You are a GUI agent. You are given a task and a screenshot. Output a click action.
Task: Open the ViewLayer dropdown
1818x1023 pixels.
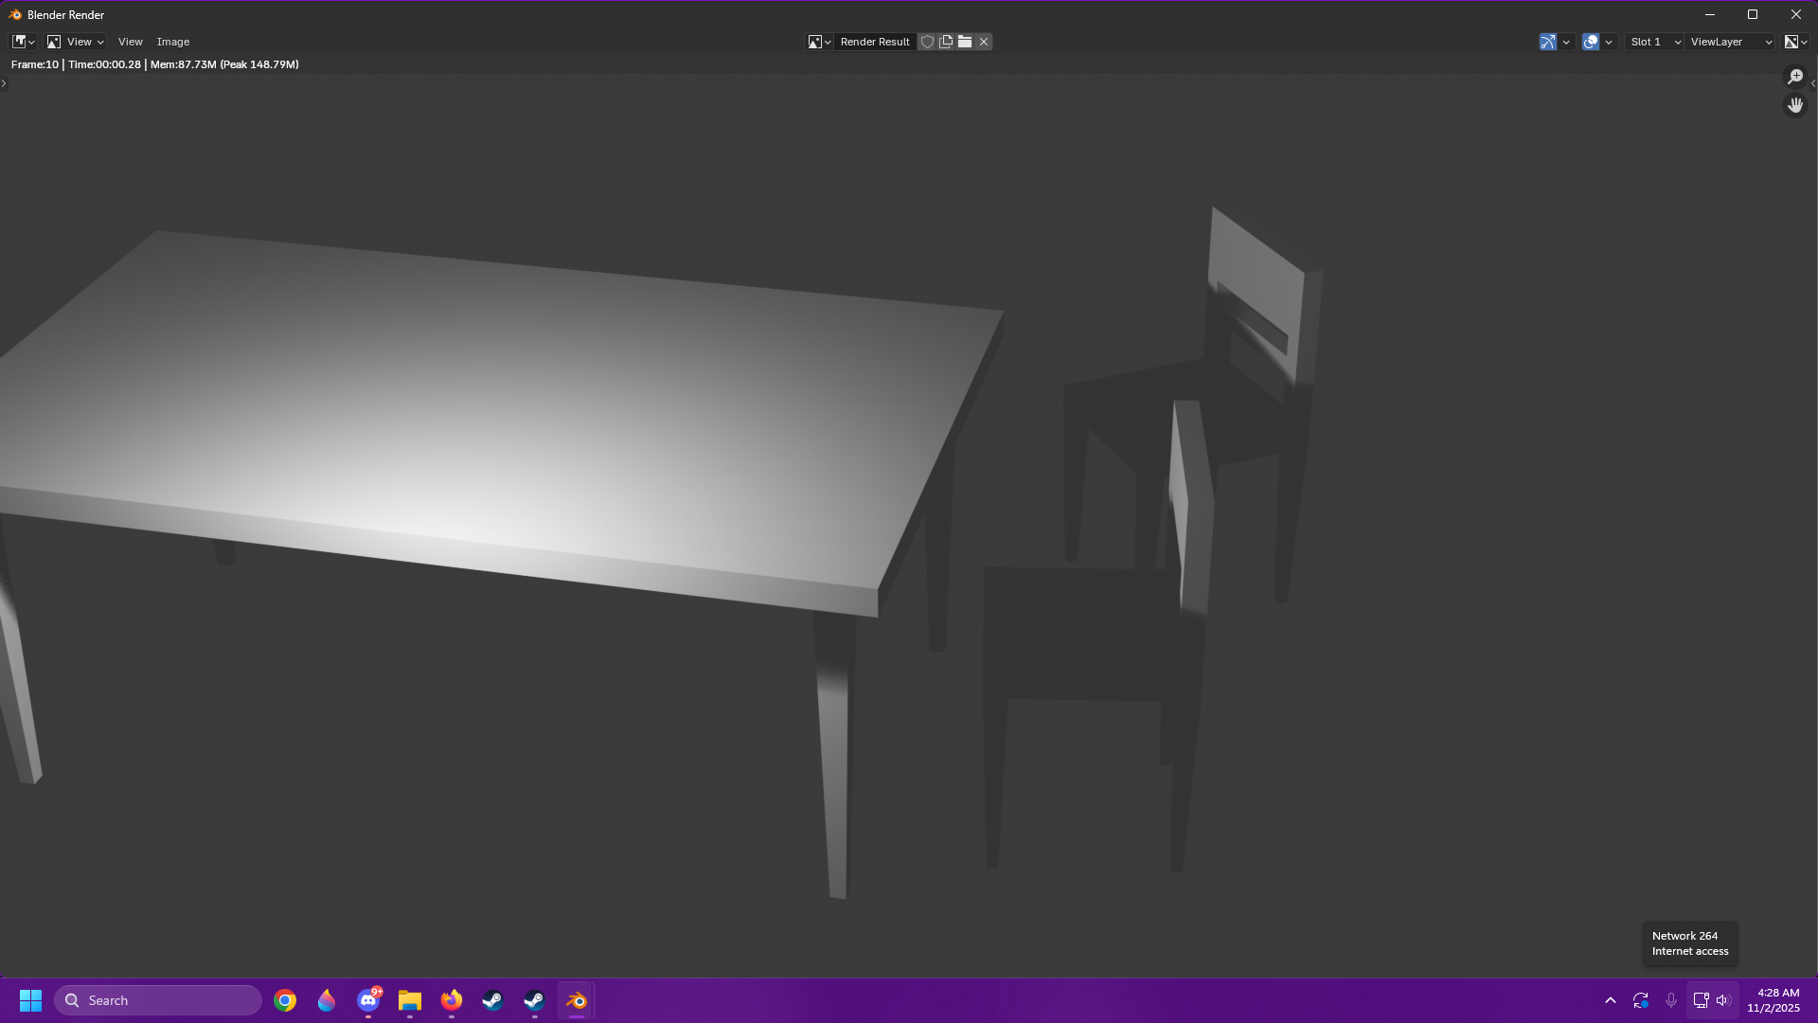click(x=1731, y=42)
